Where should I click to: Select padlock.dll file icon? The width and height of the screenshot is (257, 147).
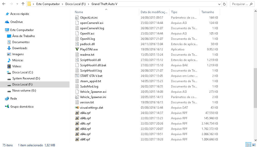pyautogui.click(x=77, y=44)
